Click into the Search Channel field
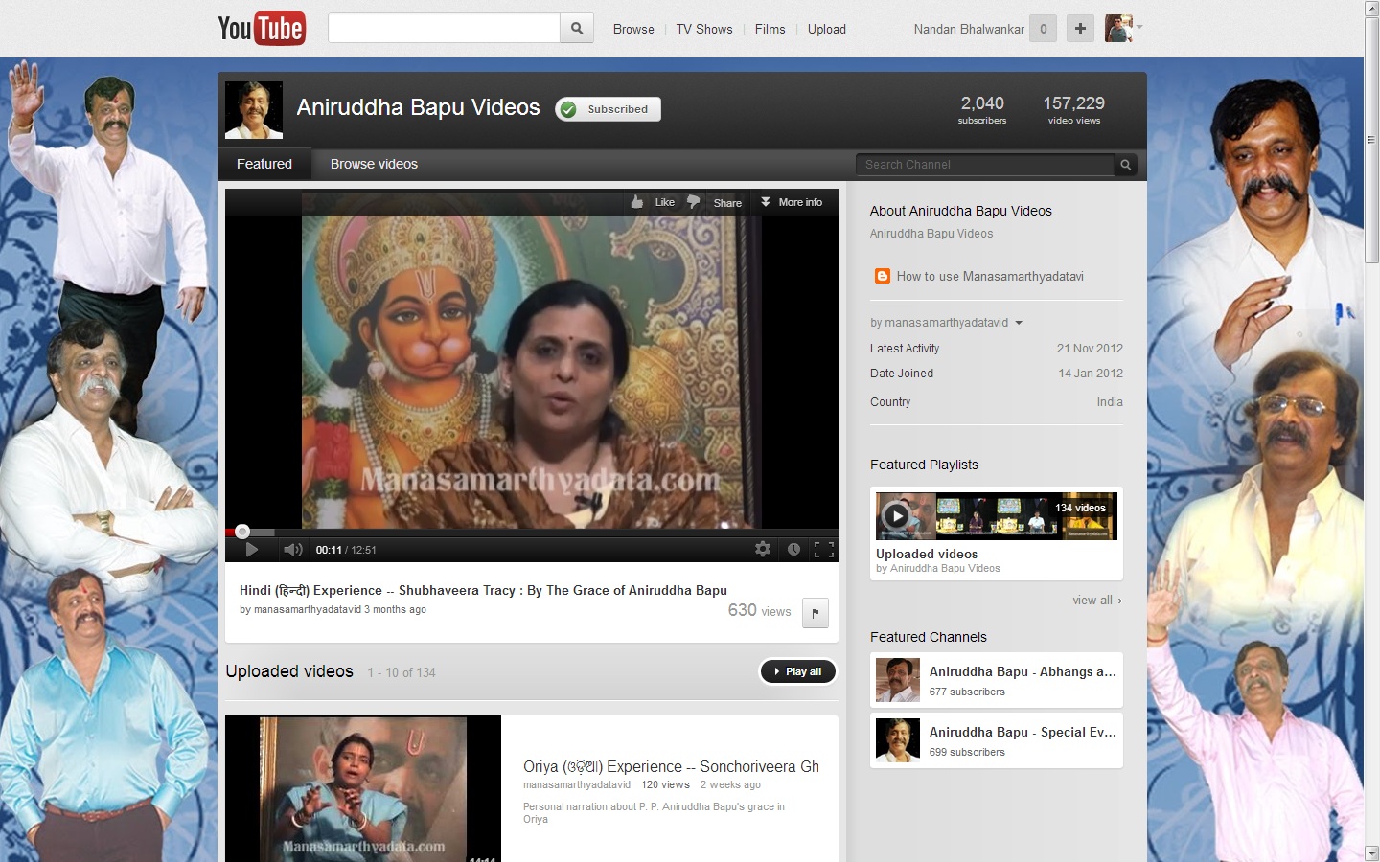The width and height of the screenshot is (1380, 862). click(x=985, y=165)
